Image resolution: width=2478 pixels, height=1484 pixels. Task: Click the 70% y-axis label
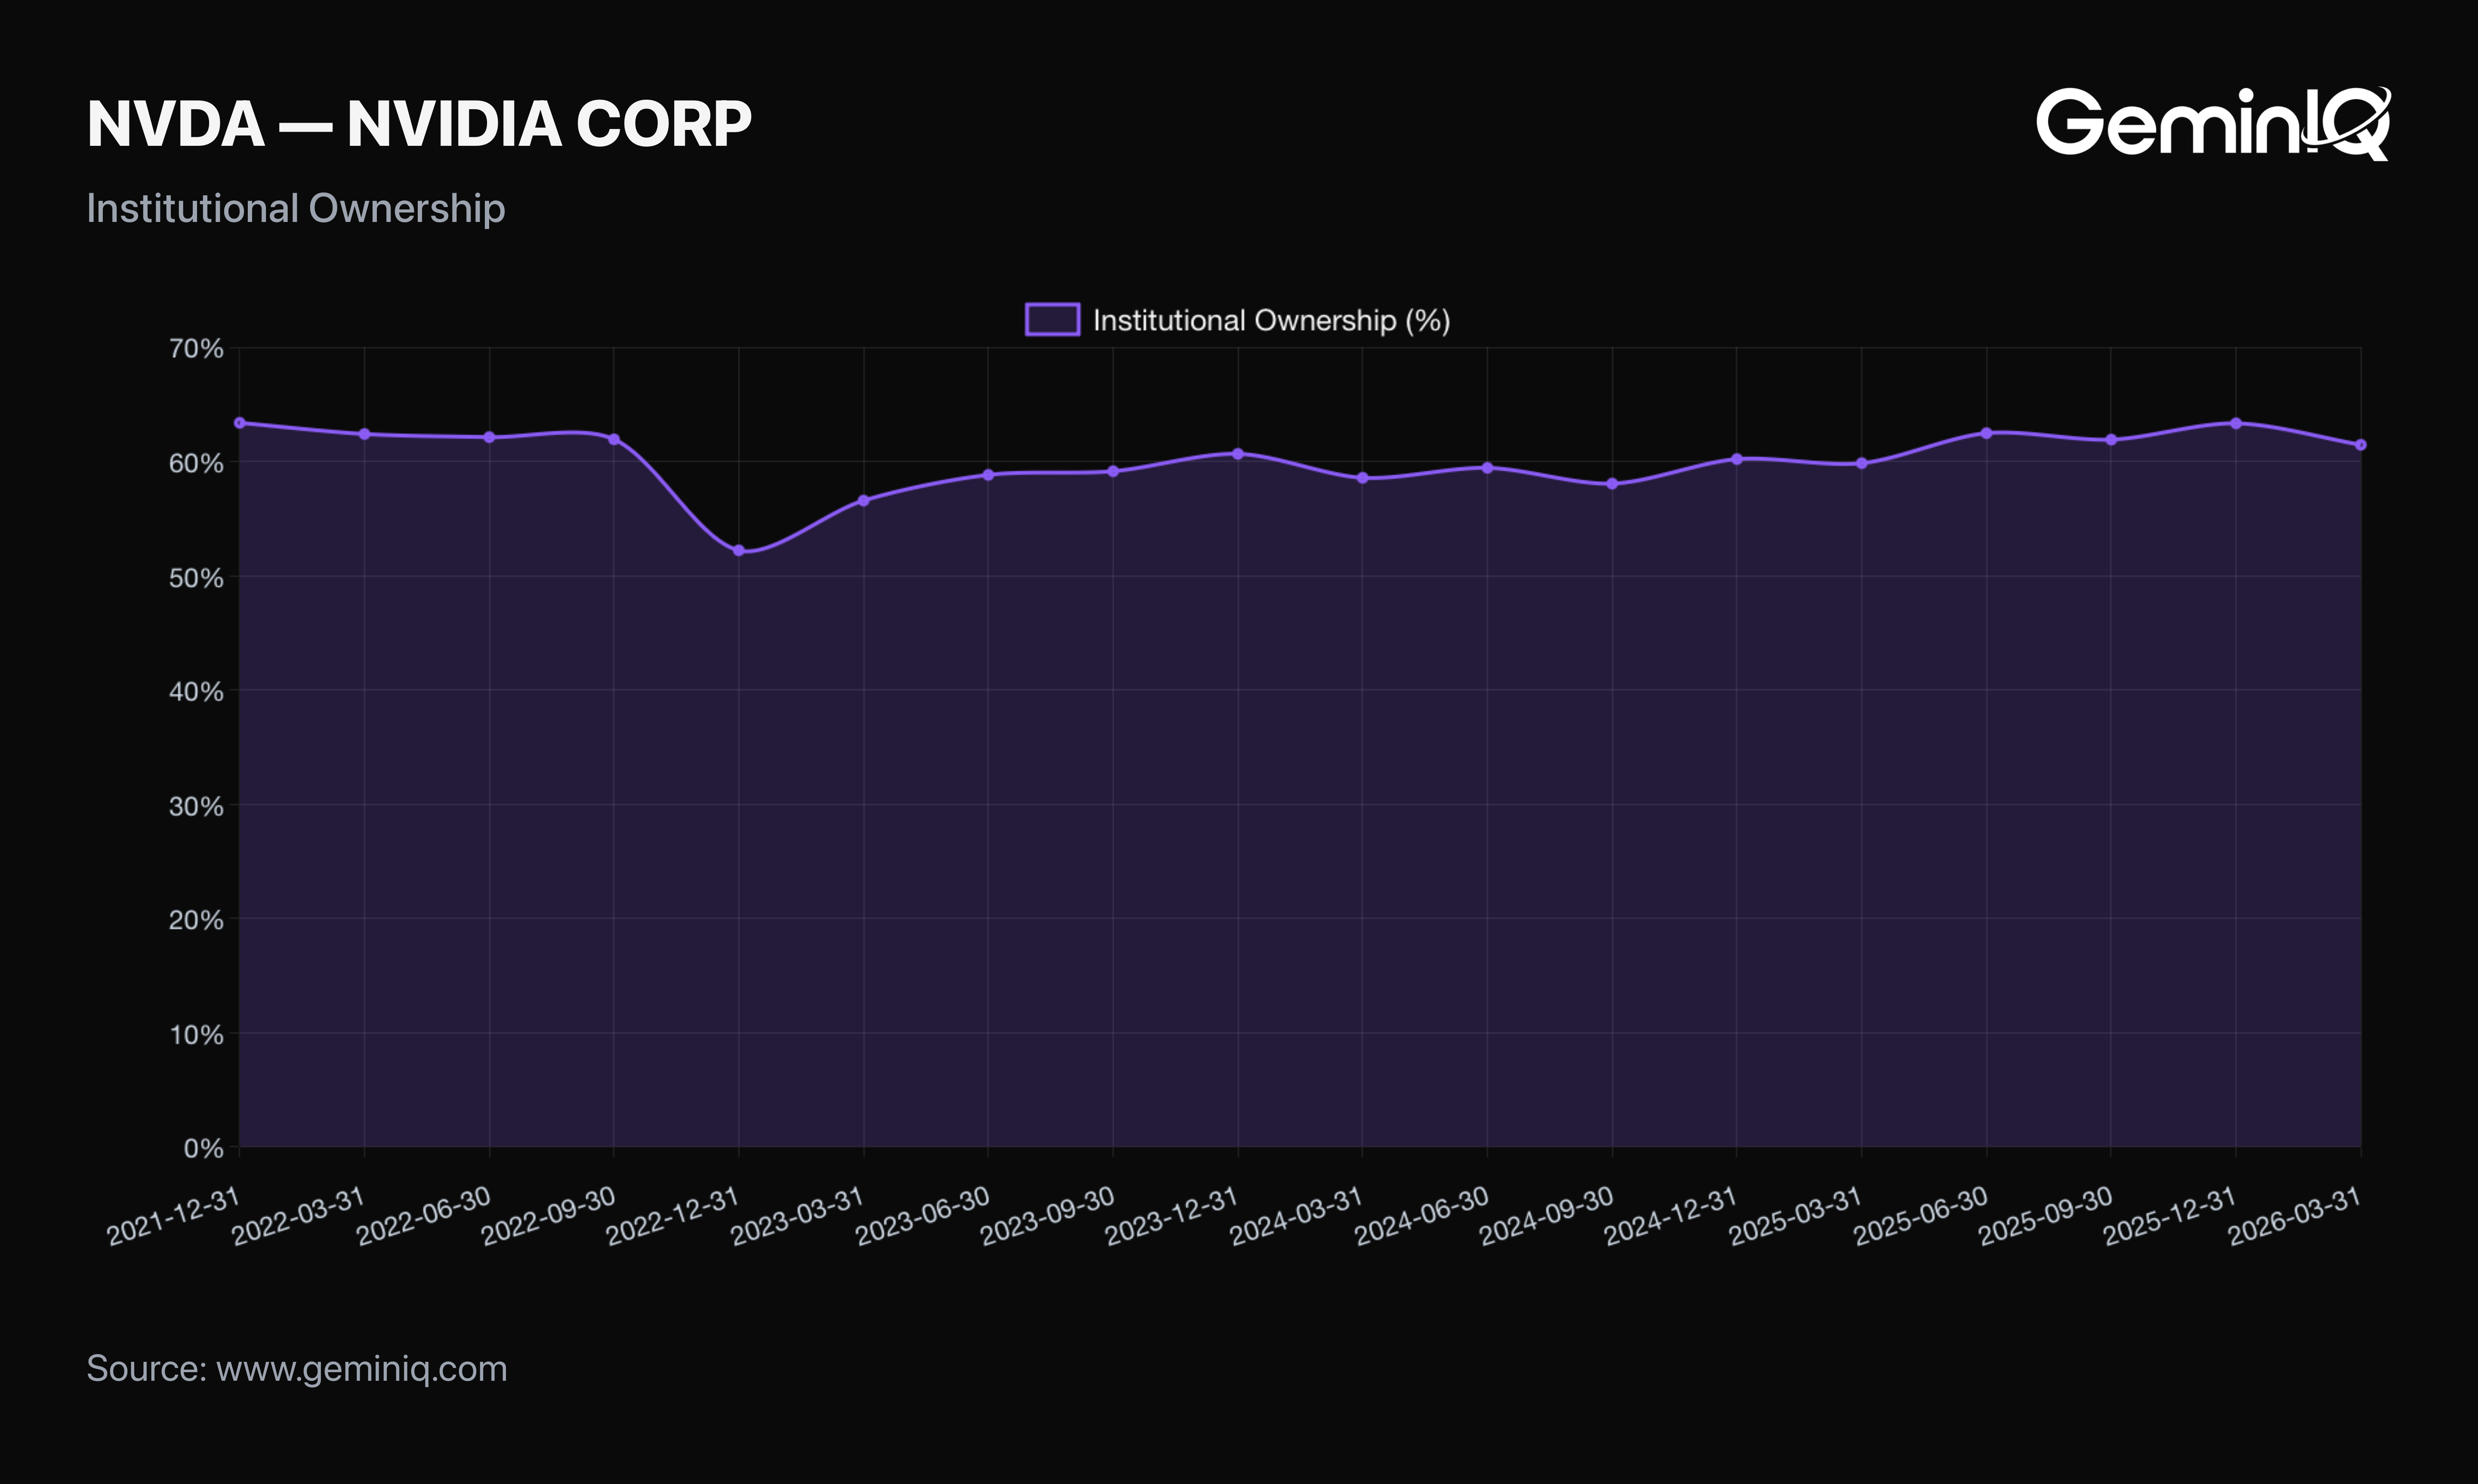pos(196,349)
